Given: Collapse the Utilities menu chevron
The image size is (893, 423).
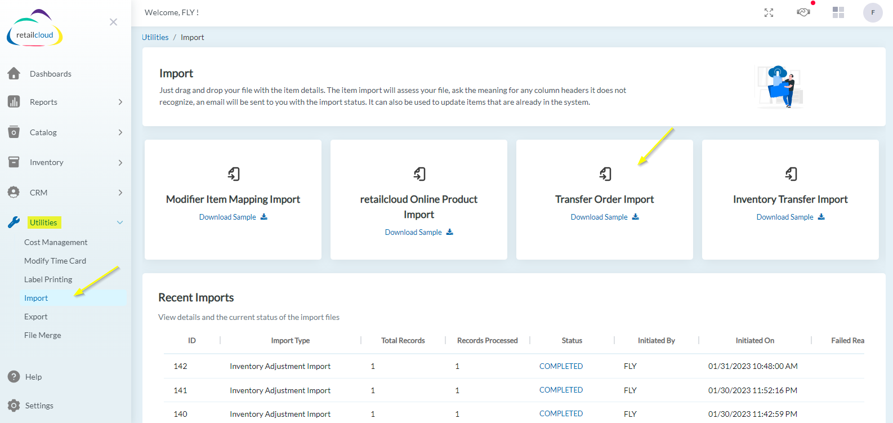Looking at the screenshot, I should click(x=120, y=222).
